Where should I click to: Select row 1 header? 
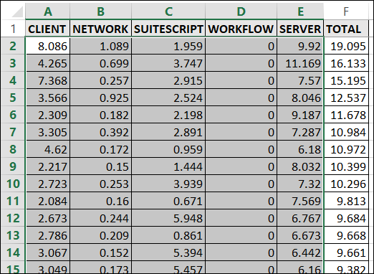point(13,29)
